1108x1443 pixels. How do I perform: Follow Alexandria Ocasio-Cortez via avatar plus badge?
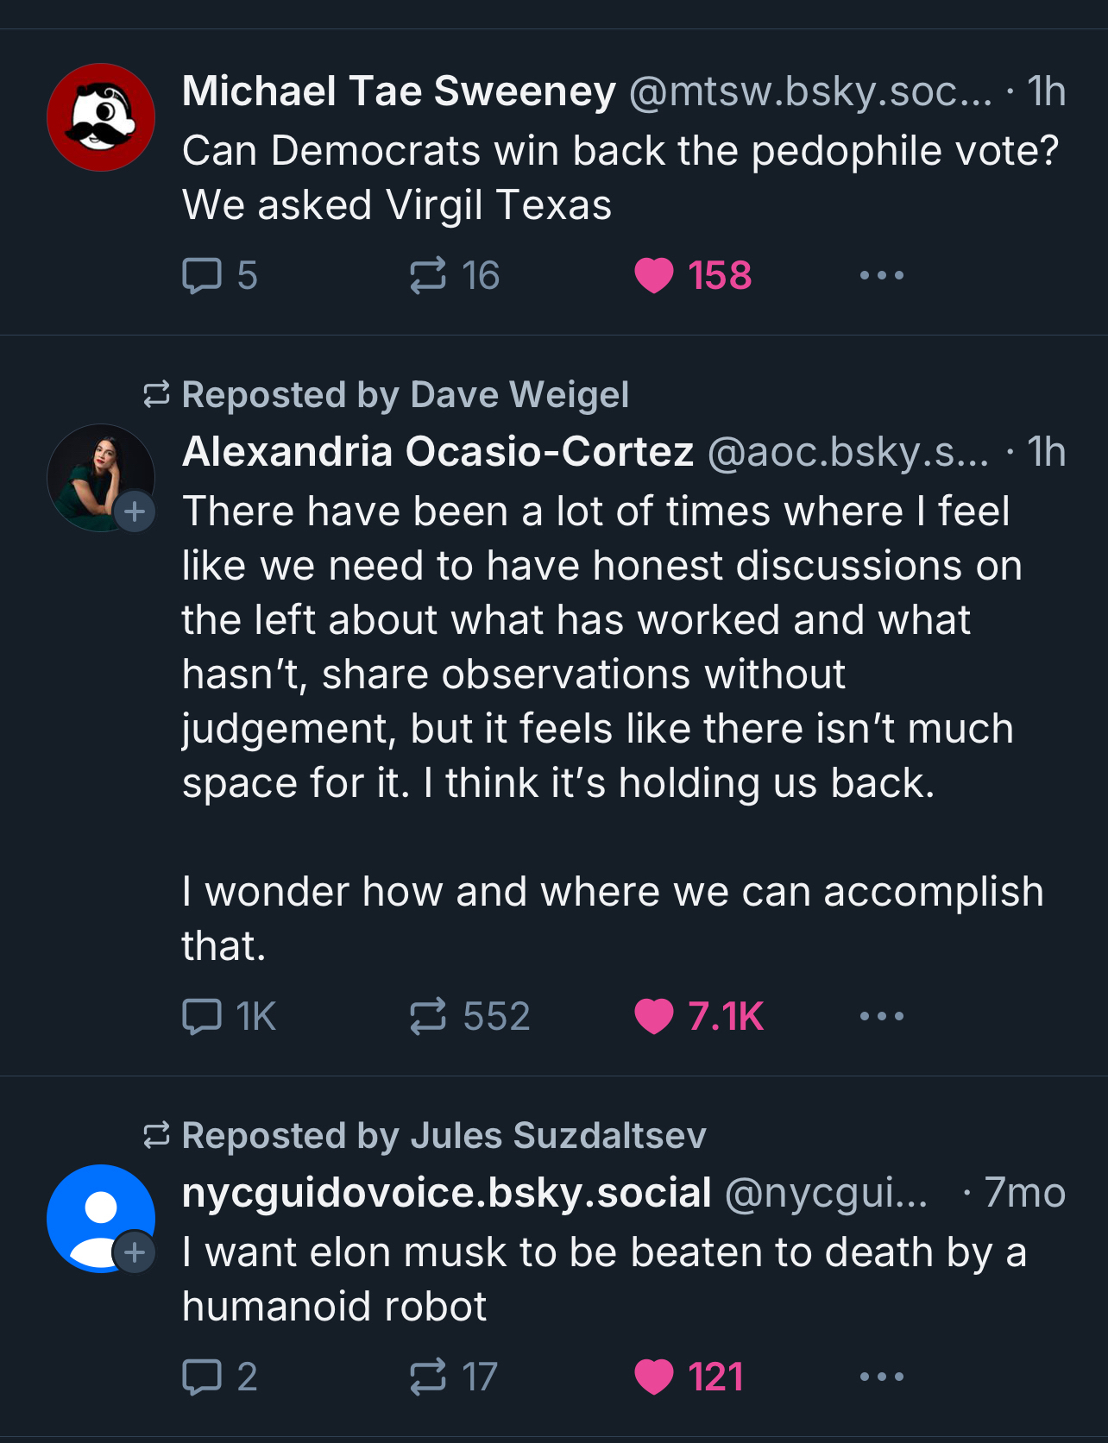[135, 511]
